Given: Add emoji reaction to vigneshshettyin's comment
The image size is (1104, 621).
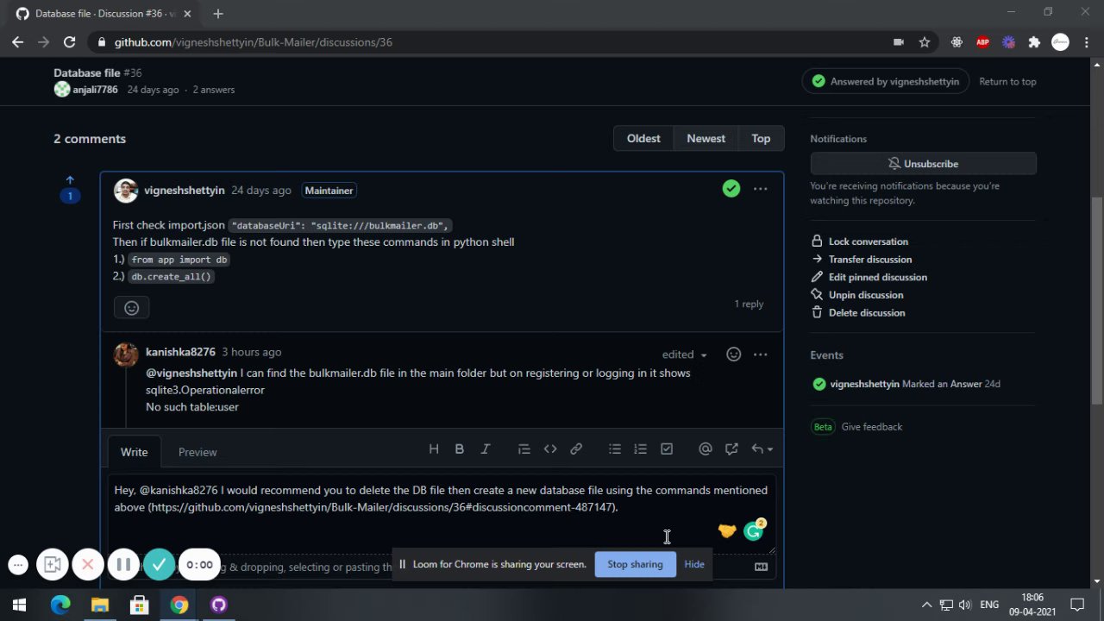Looking at the screenshot, I should coord(132,307).
